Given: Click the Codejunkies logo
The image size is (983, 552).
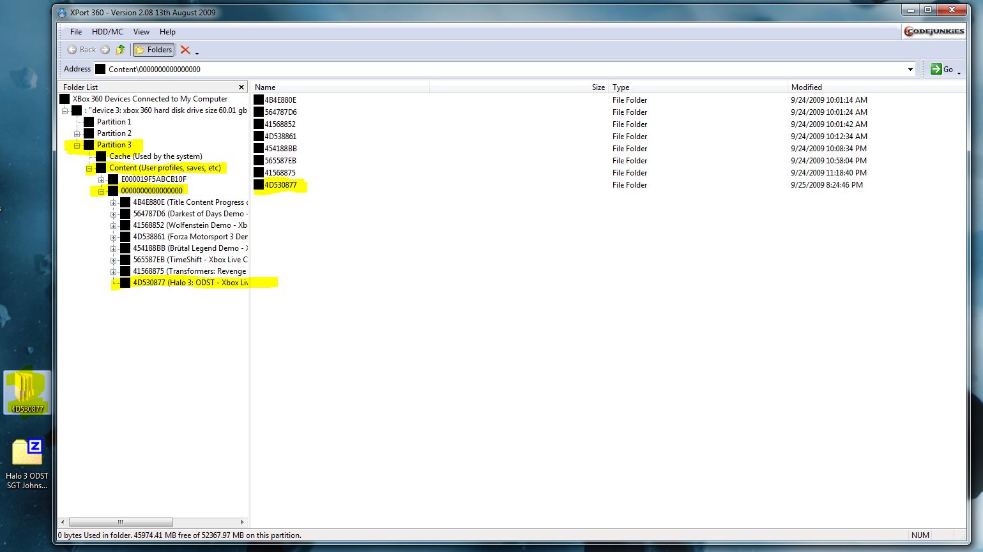Looking at the screenshot, I should [x=934, y=31].
